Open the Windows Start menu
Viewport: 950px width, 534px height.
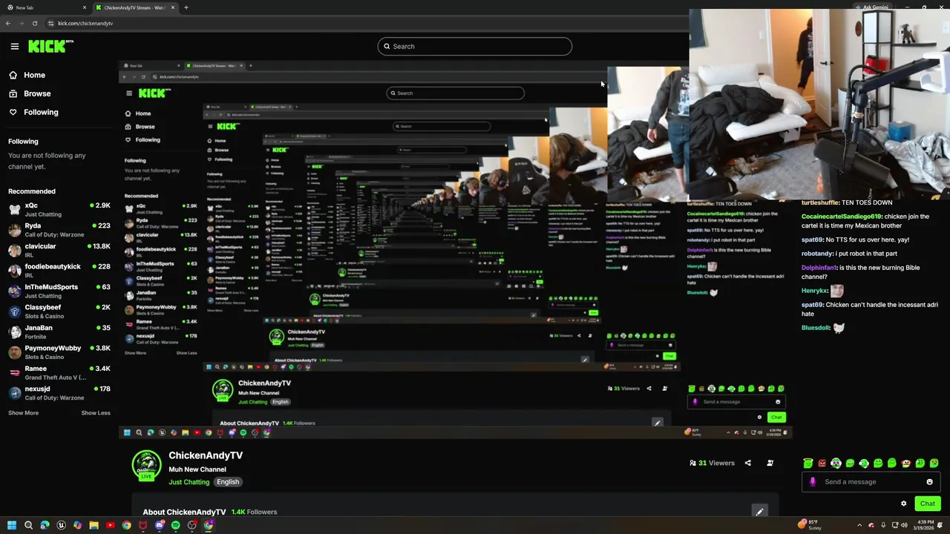[x=12, y=525]
